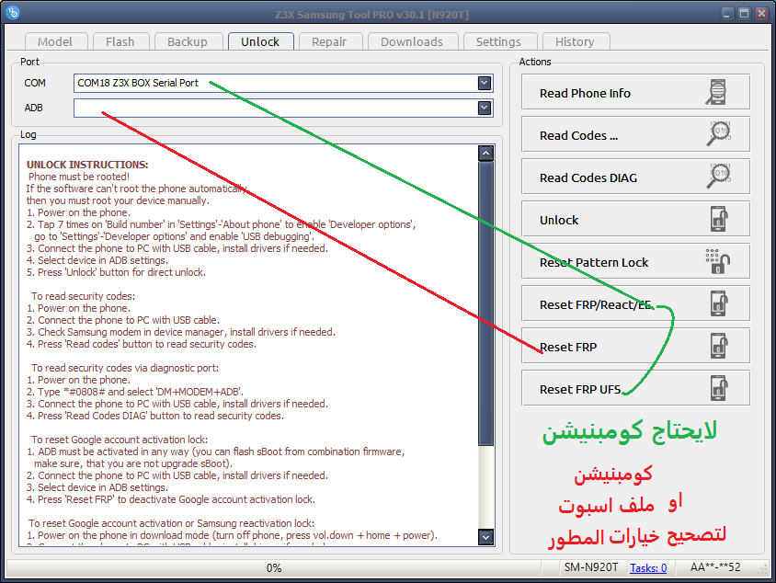Image resolution: width=776 pixels, height=583 pixels.
Task: Click the log vertical scrollbar thumb
Action: click(x=486, y=303)
